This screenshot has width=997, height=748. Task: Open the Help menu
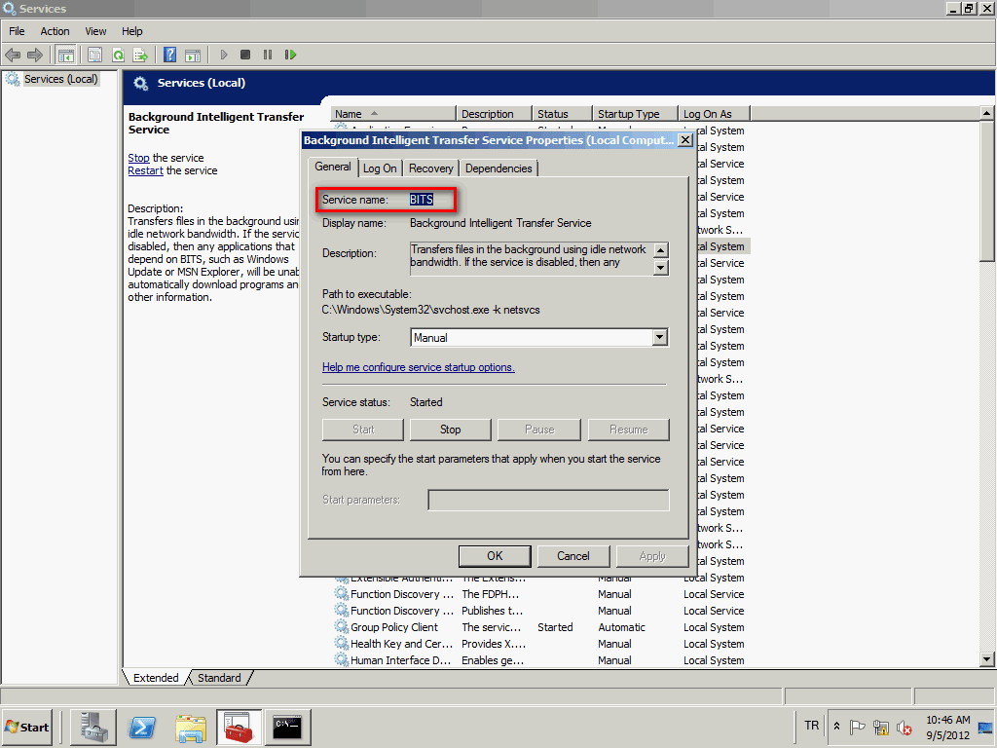coord(132,31)
